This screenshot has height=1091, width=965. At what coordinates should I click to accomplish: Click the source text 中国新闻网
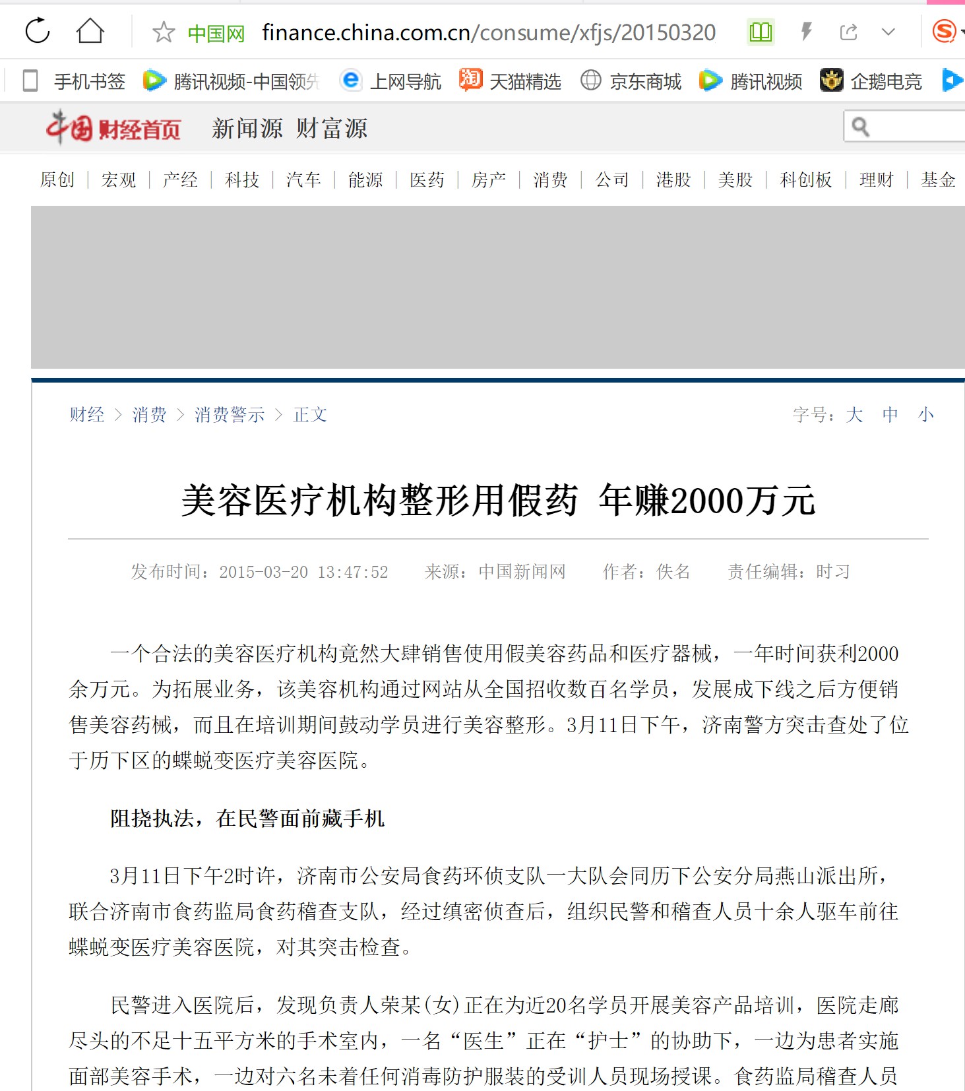(x=522, y=572)
